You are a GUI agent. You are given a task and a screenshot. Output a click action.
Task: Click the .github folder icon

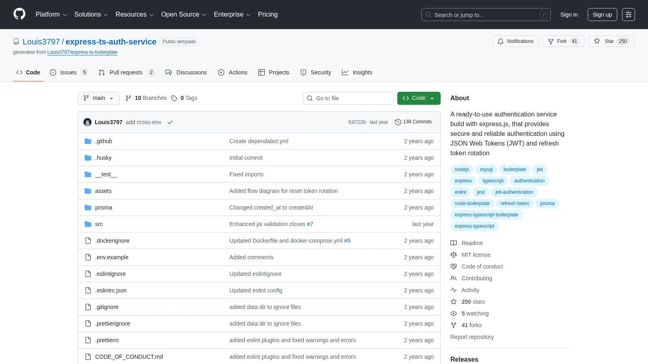pyautogui.click(x=88, y=141)
